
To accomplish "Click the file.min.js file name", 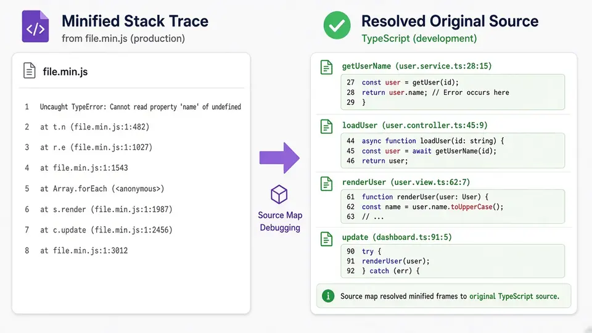I will pyautogui.click(x=65, y=72).
